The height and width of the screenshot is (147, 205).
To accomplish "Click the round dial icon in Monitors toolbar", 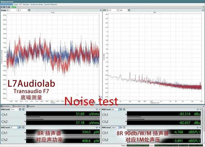I will tap(7, 7).
